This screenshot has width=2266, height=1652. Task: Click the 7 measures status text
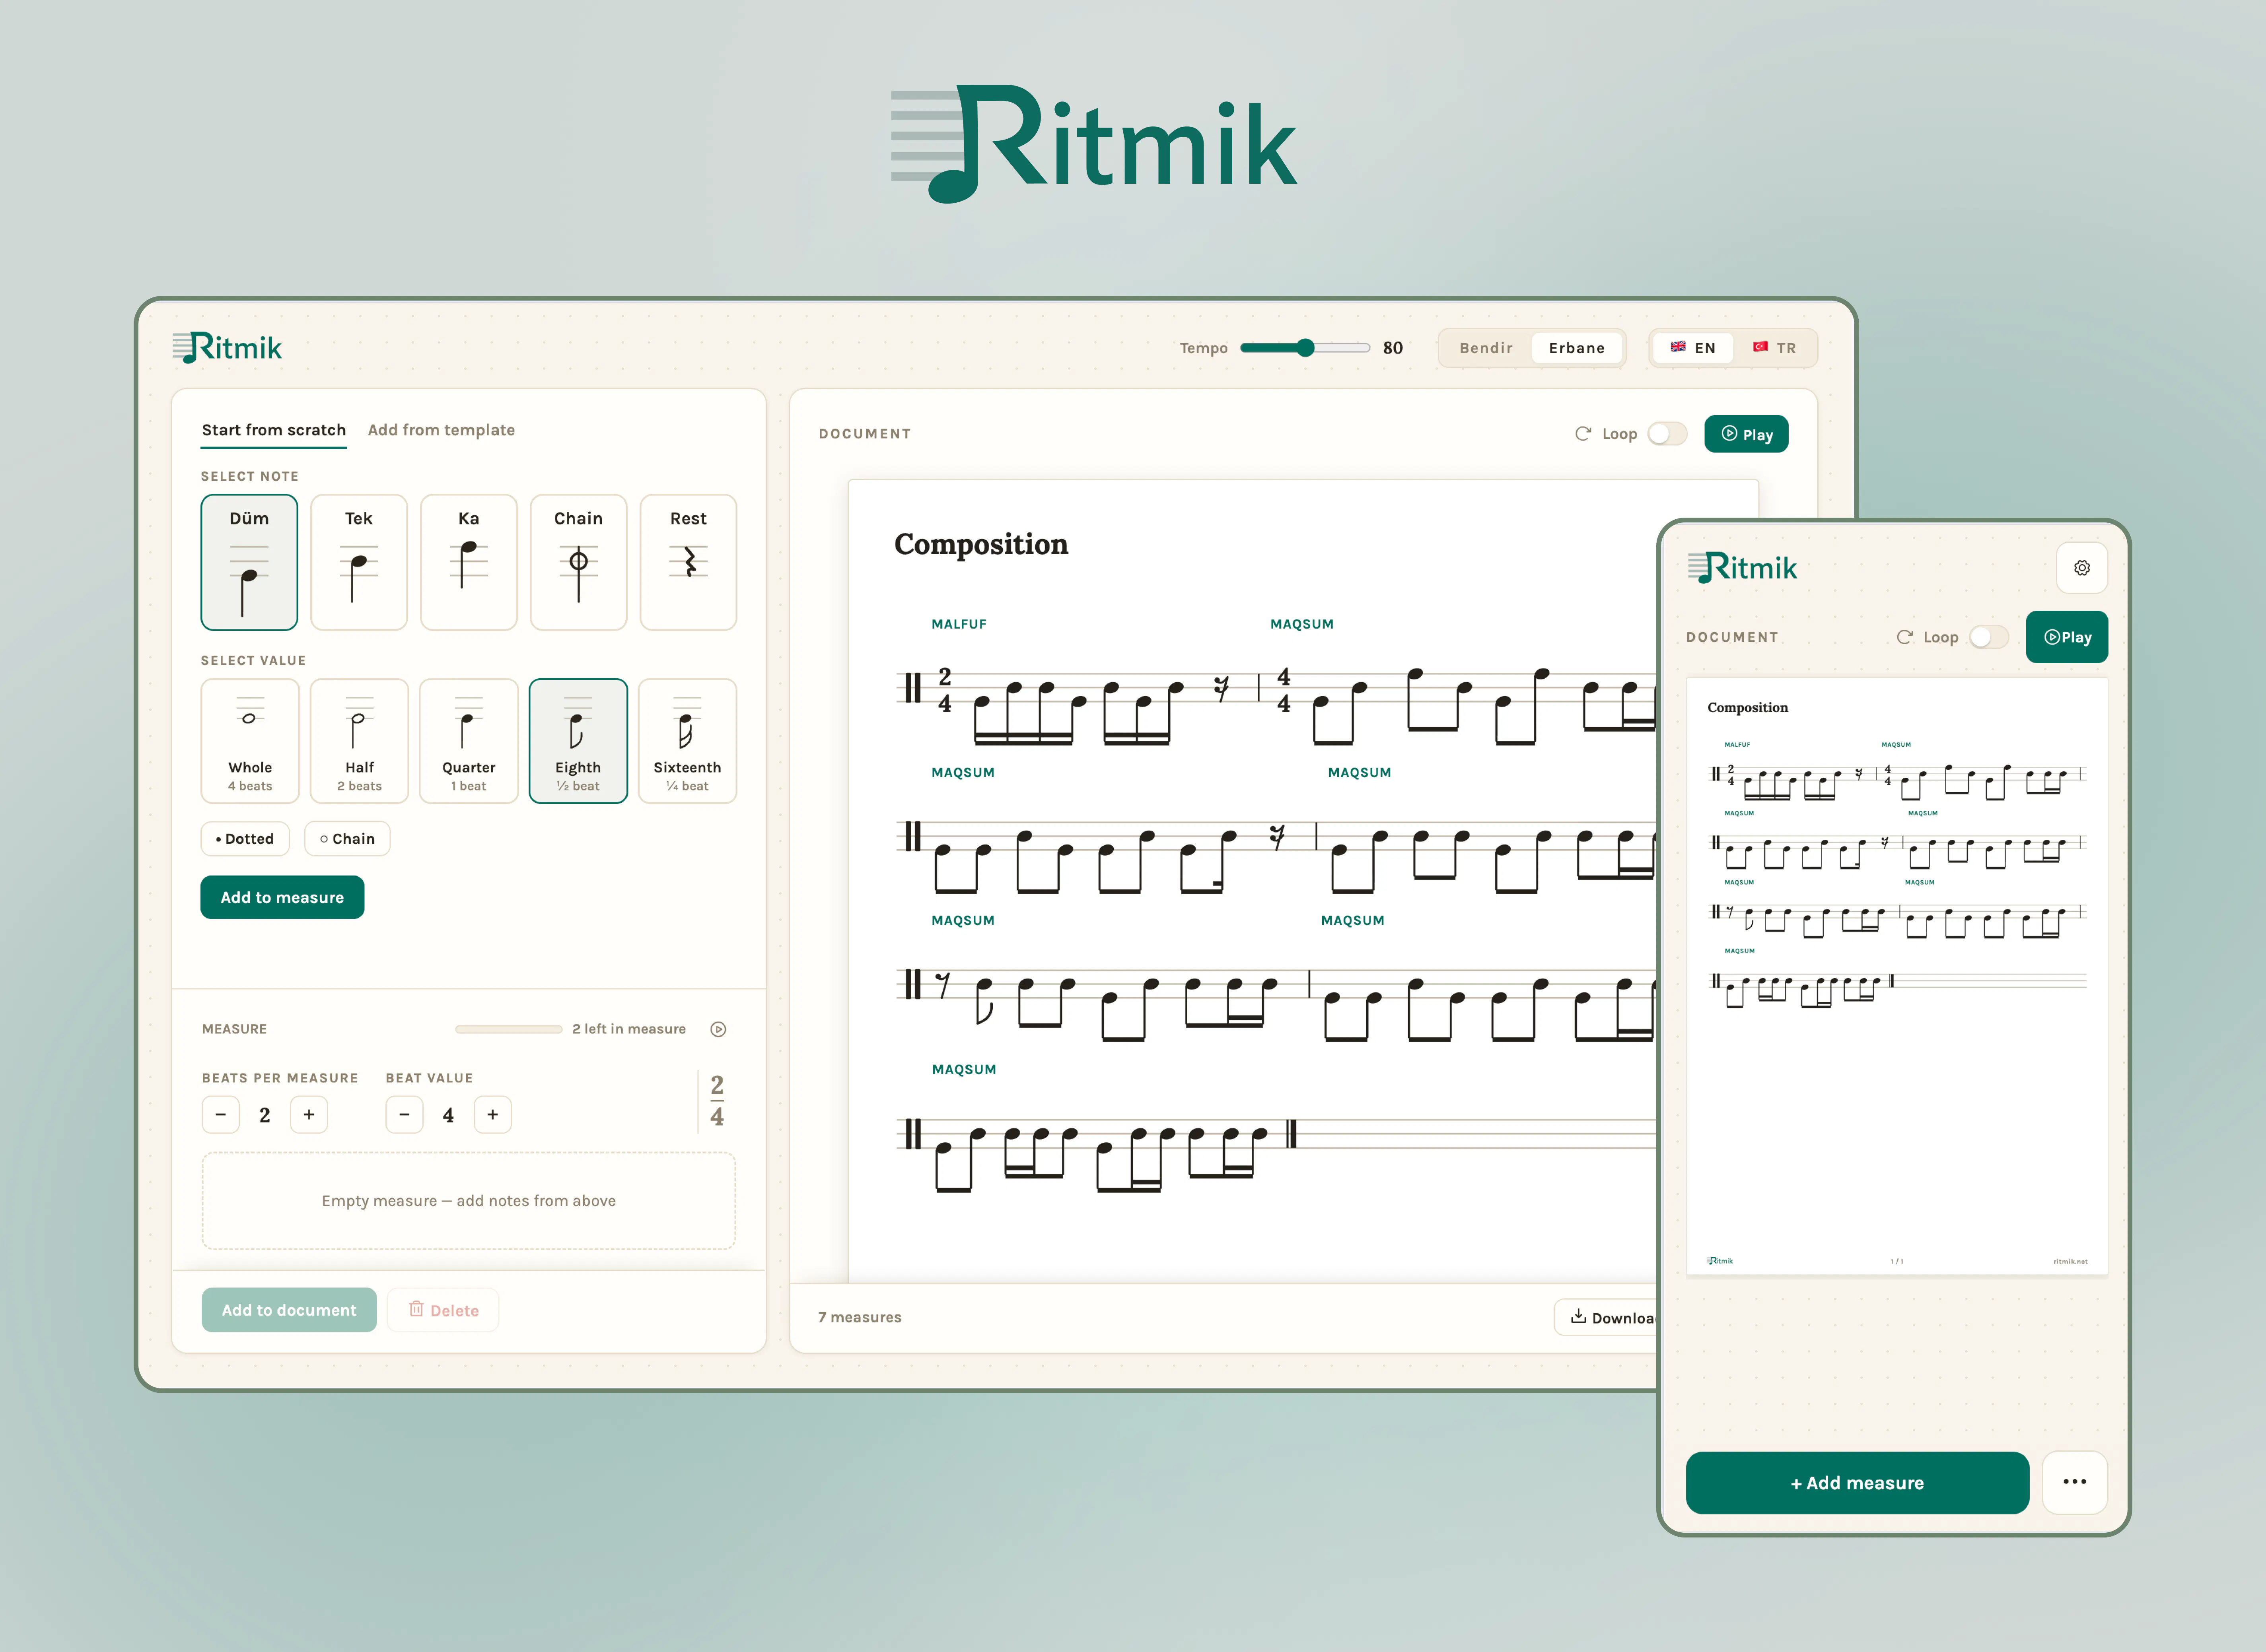860,1317
